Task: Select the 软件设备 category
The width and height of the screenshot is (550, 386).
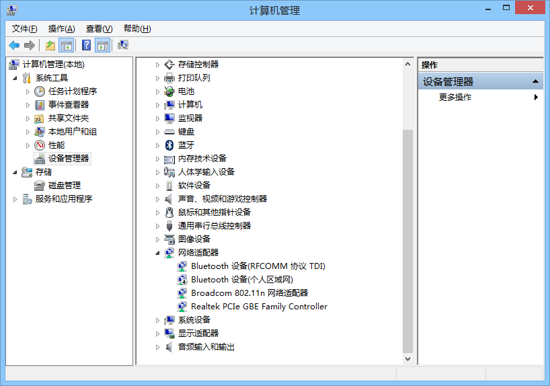Action: coord(194,186)
